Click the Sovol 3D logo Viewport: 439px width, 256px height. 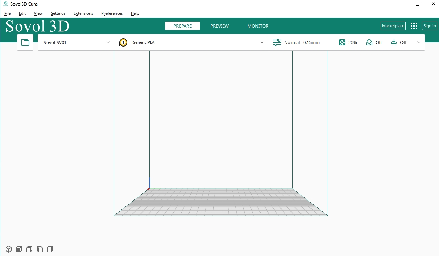37,26
